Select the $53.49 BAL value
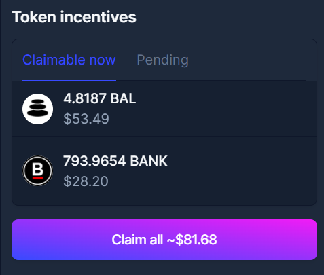Viewport: 324px width, 275px height. pyautogui.click(x=86, y=119)
